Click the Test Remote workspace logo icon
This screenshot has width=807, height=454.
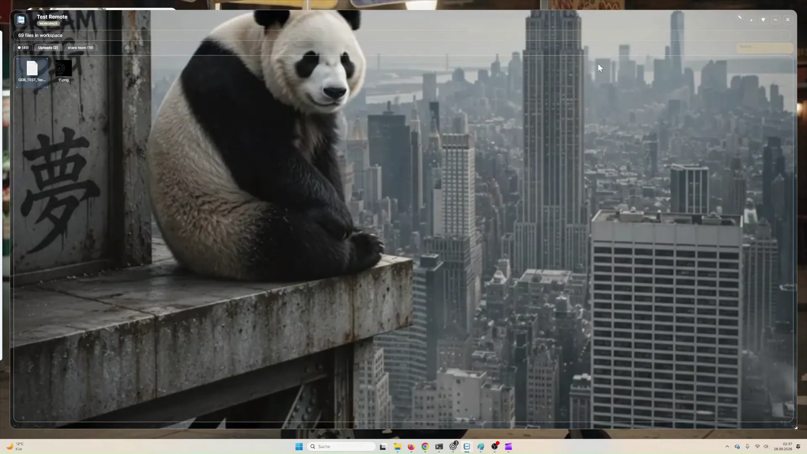click(21, 20)
